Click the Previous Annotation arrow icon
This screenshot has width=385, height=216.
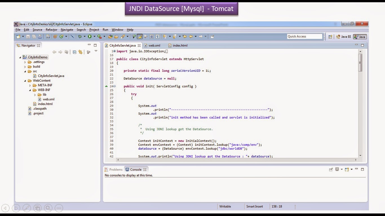click(174, 37)
